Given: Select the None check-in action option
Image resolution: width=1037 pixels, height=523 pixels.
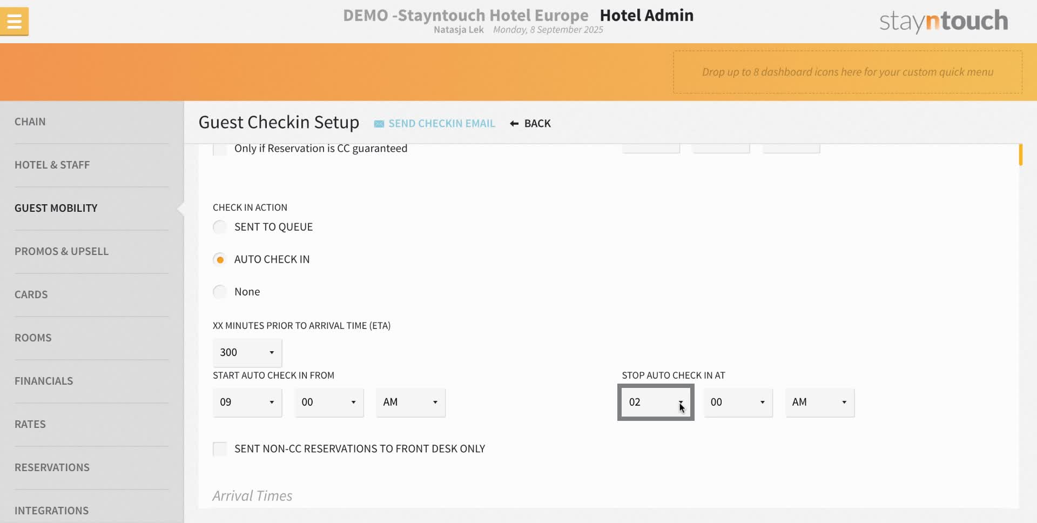Looking at the screenshot, I should click(219, 292).
